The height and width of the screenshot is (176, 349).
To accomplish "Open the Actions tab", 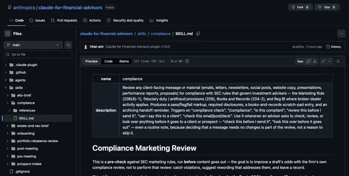I will coord(92,20).
